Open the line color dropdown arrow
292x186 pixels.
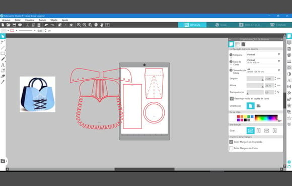(x=17, y=31)
